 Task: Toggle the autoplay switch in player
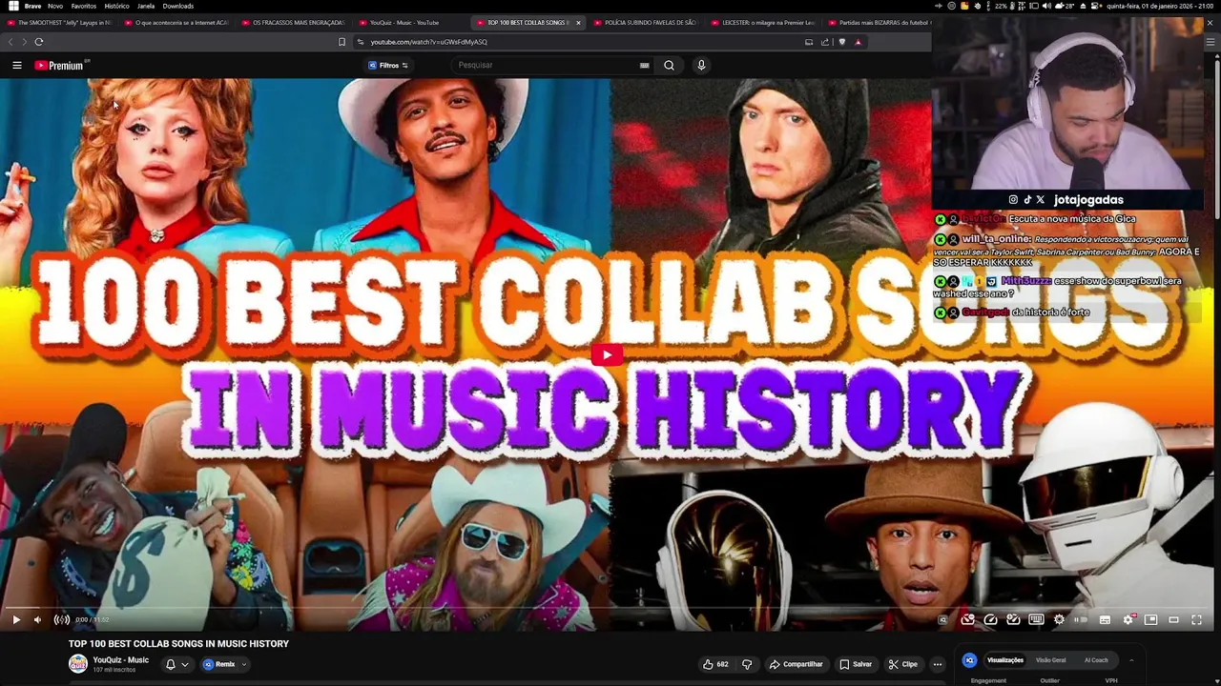coord(1081,619)
